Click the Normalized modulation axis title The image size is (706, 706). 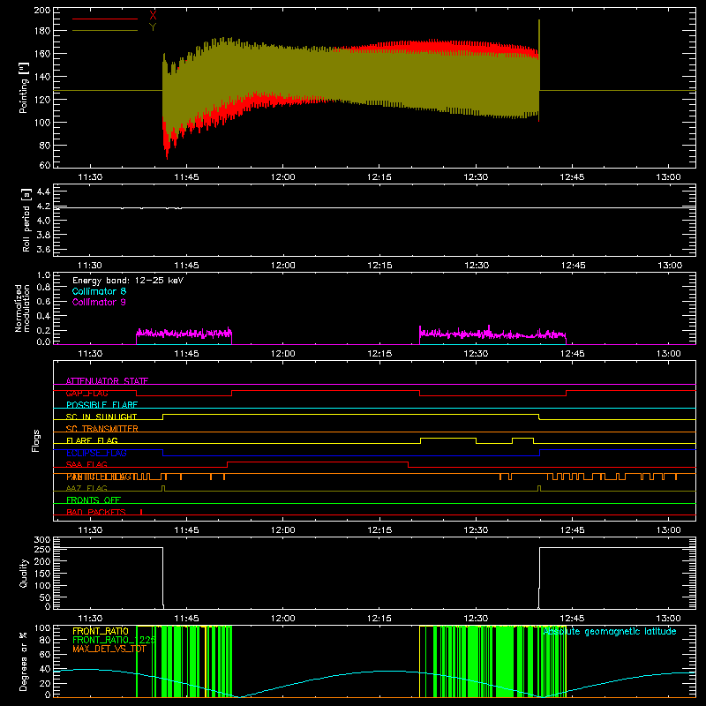click(x=22, y=308)
